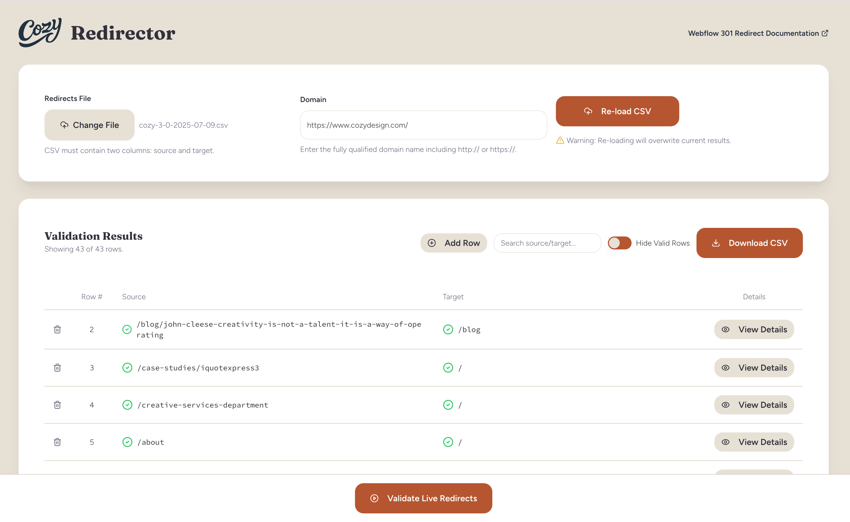Click source valid checkmark for /case-studies/iquotexpress3
This screenshot has height=522, width=850.
pos(127,368)
